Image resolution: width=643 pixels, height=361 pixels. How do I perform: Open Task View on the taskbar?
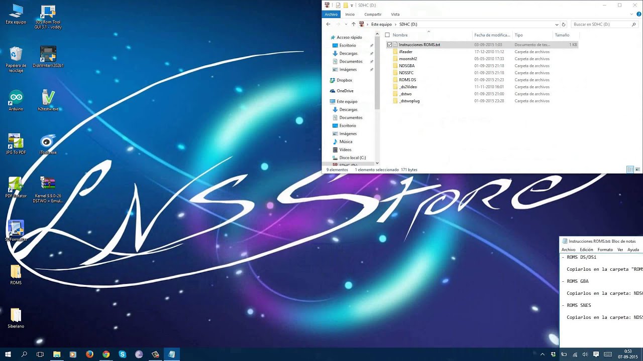[x=40, y=354]
